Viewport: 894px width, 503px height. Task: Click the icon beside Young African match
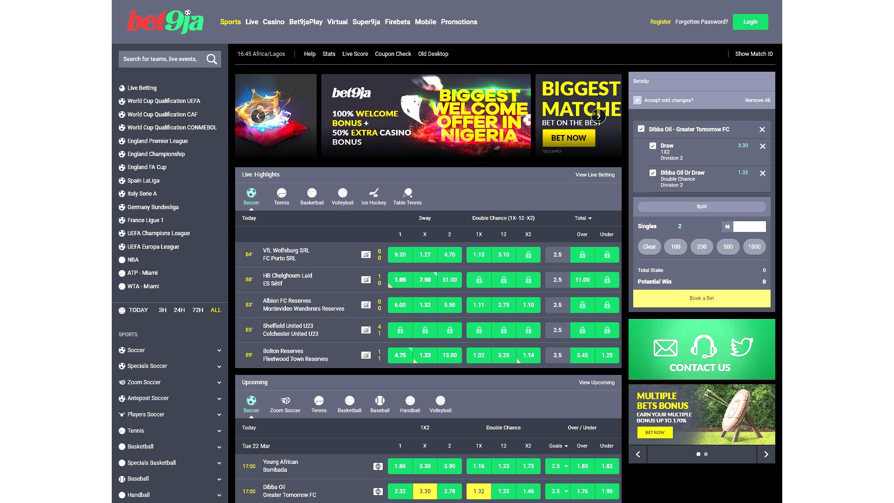point(378,466)
